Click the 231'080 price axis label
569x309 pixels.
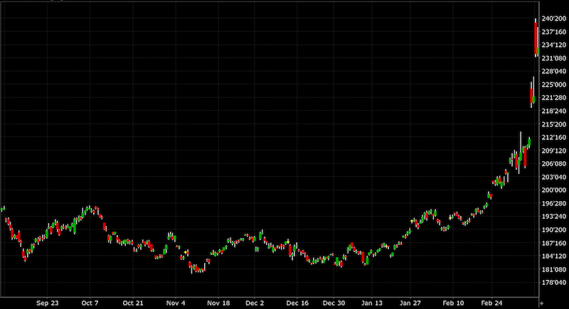(554, 58)
